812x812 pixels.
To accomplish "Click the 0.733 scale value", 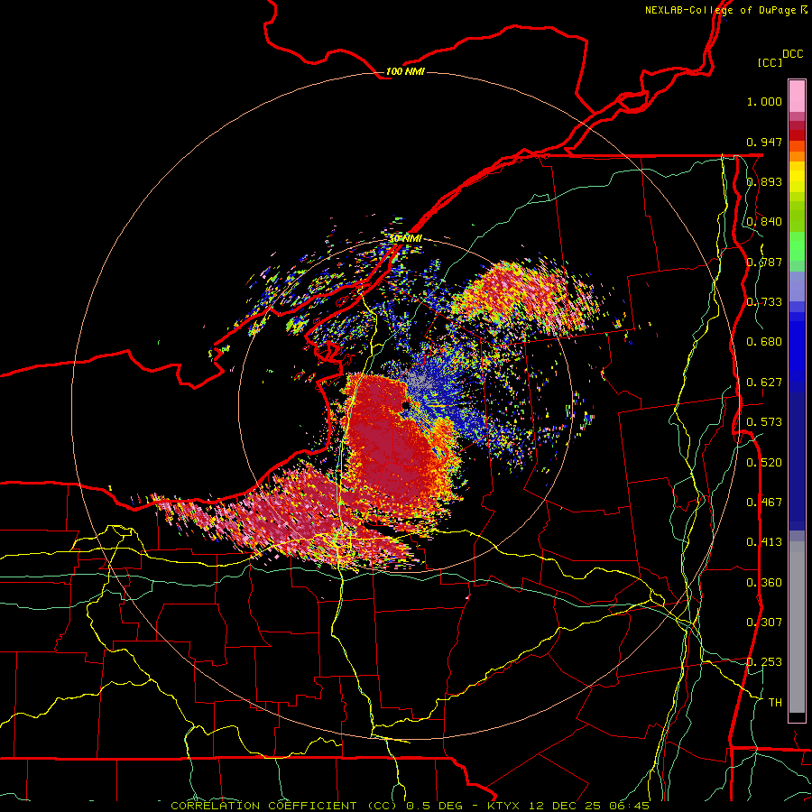I will (x=764, y=302).
